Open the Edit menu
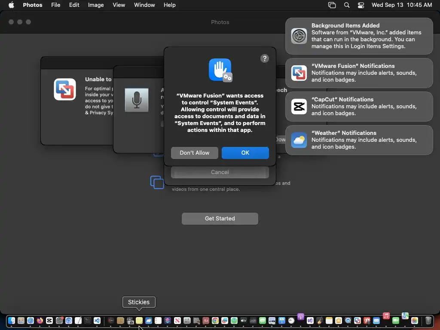This screenshot has width=440, height=330. (x=74, y=5)
